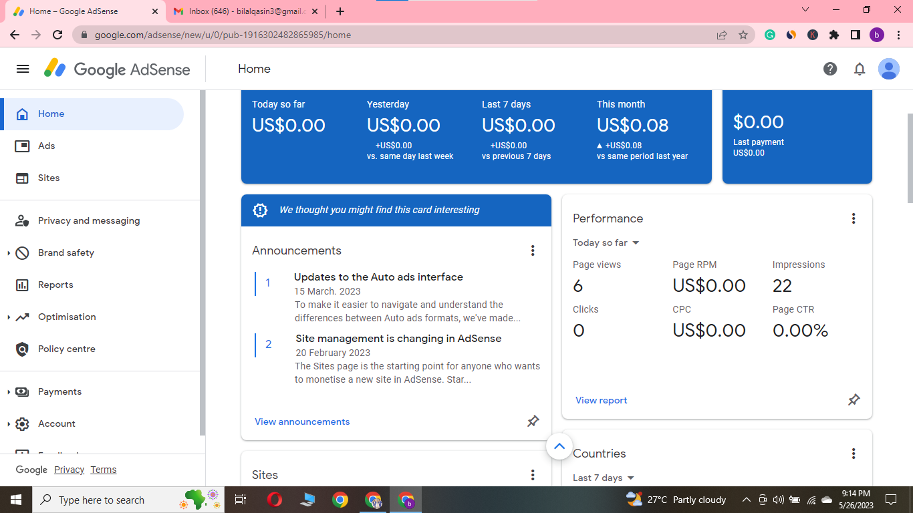Open the Countries 'Last 7 days' dropdown
Viewport: 913px width, 513px height.
tap(604, 478)
